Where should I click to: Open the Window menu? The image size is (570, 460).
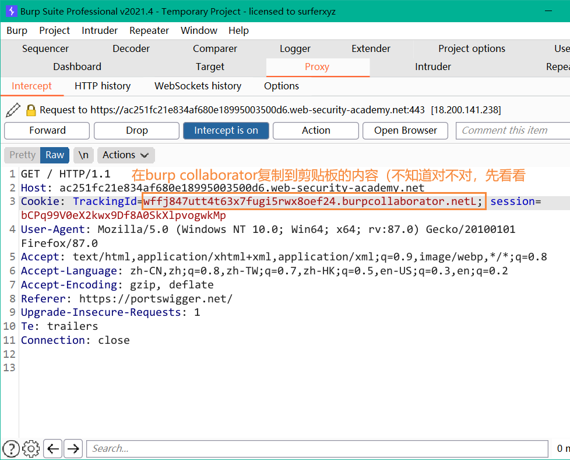click(x=199, y=30)
